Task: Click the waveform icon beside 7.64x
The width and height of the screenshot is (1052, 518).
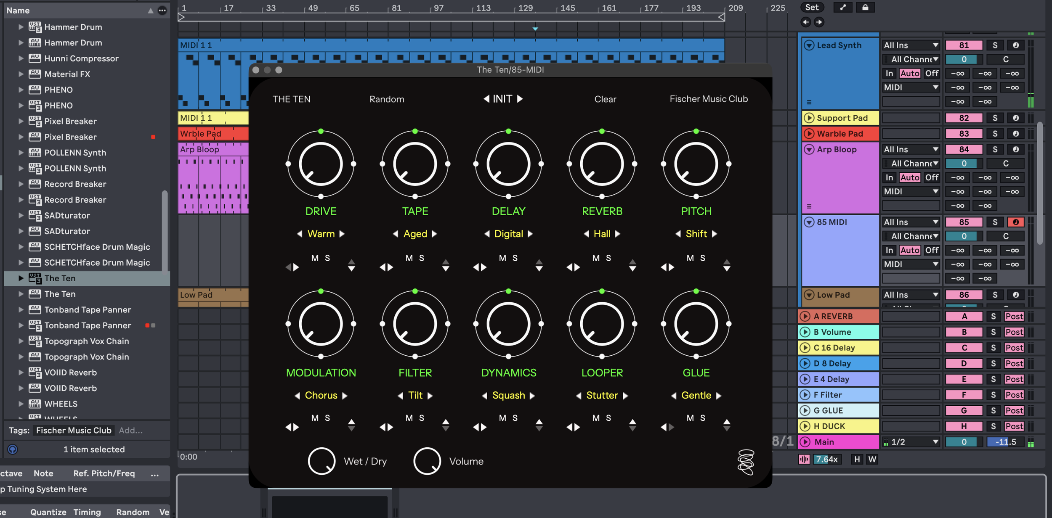Action: coord(804,459)
